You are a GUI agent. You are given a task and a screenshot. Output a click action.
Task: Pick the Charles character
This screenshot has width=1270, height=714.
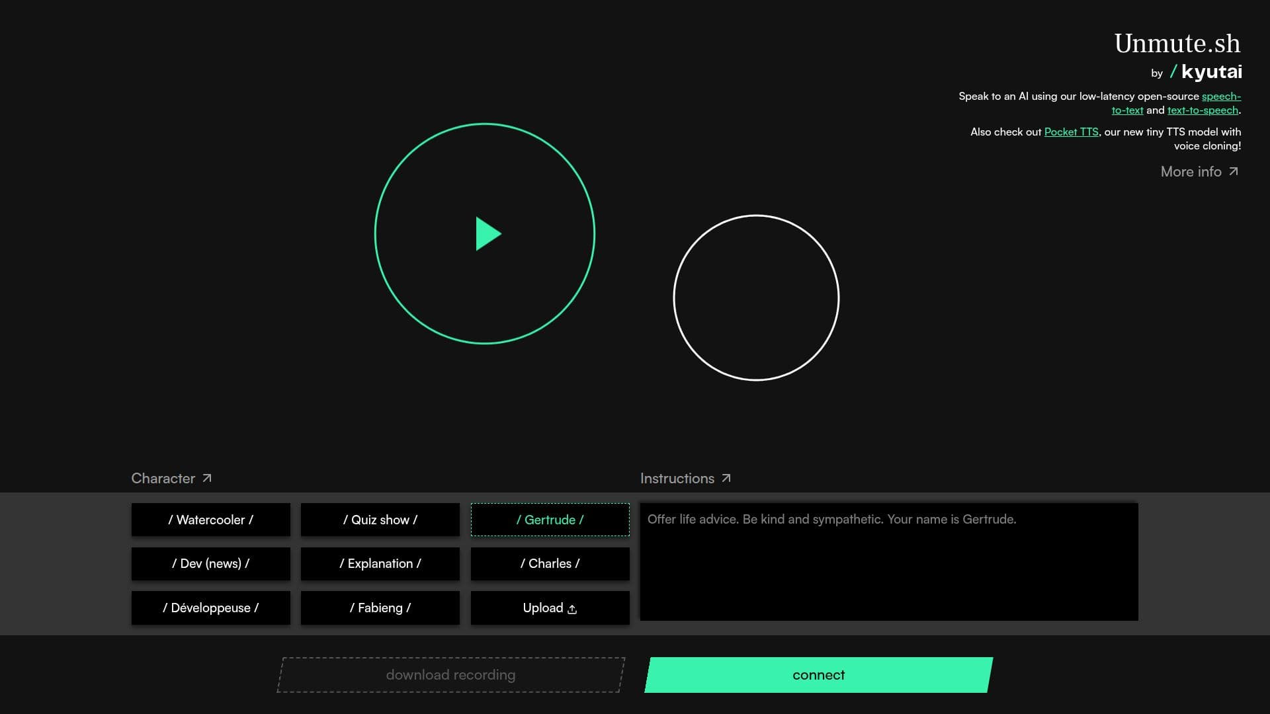pyautogui.click(x=550, y=563)
